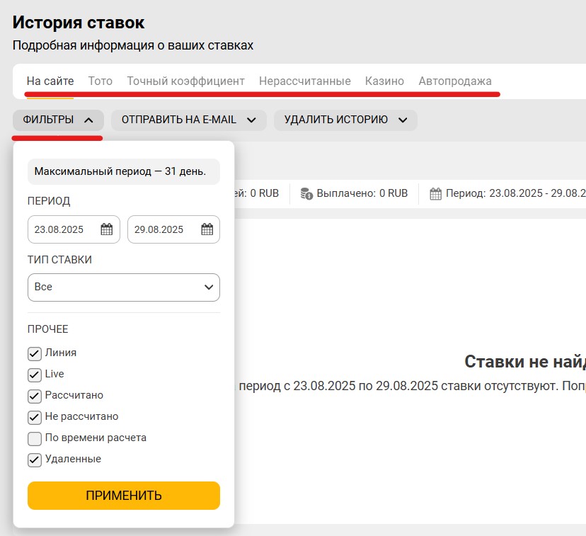Screen dimensions: 586x536
Task: Uncheck the Линия checkbox
Action: tap(35, 353)
